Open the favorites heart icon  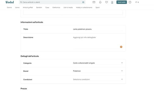(107, 2)
